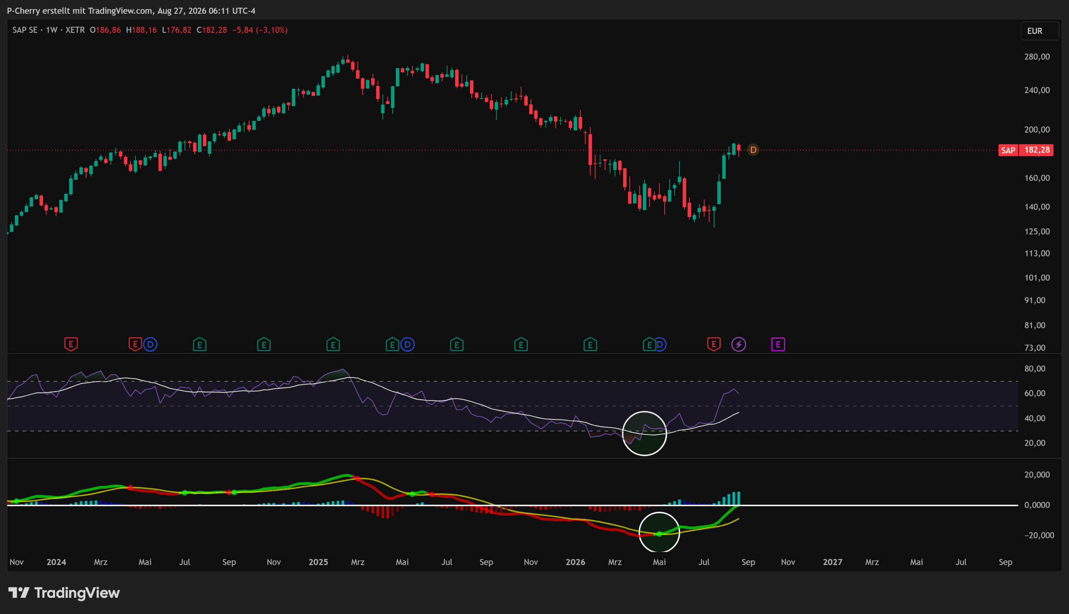This screenshot has width=1069, height=614.
Task: Select the purple upcoming earnings marker
Action: (x=778, y=345)
